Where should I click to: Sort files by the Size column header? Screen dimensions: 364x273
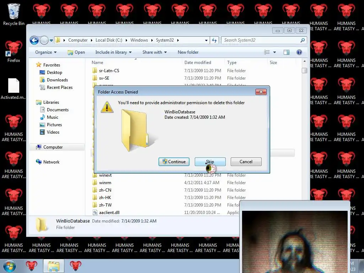[282, 63]
